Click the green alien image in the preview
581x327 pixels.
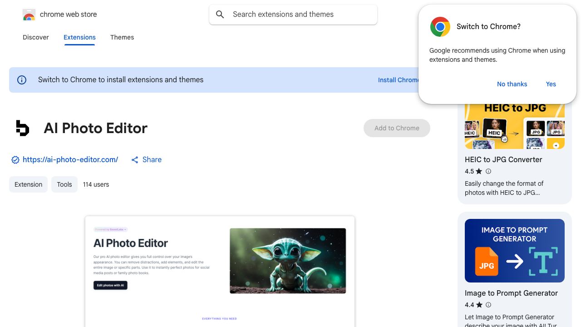click(x=288, y=261)
